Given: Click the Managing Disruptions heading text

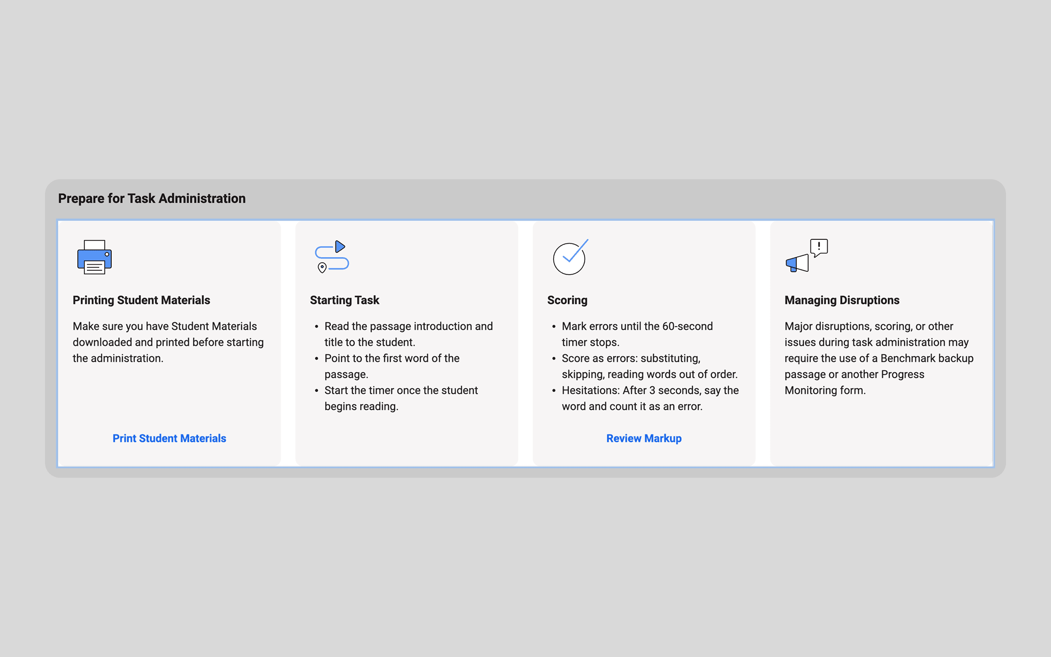Looking at the screenshot, I should (842, 300).
